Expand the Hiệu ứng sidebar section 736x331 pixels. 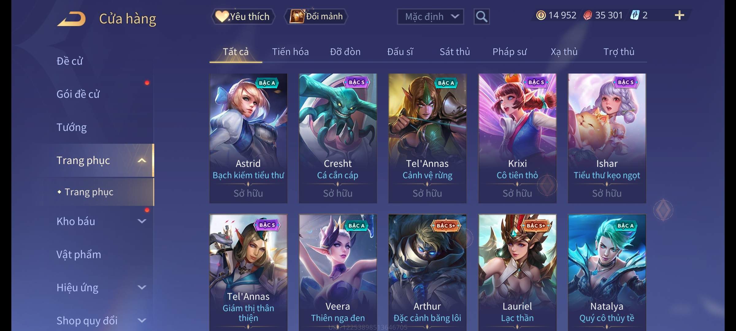(142, 287)
